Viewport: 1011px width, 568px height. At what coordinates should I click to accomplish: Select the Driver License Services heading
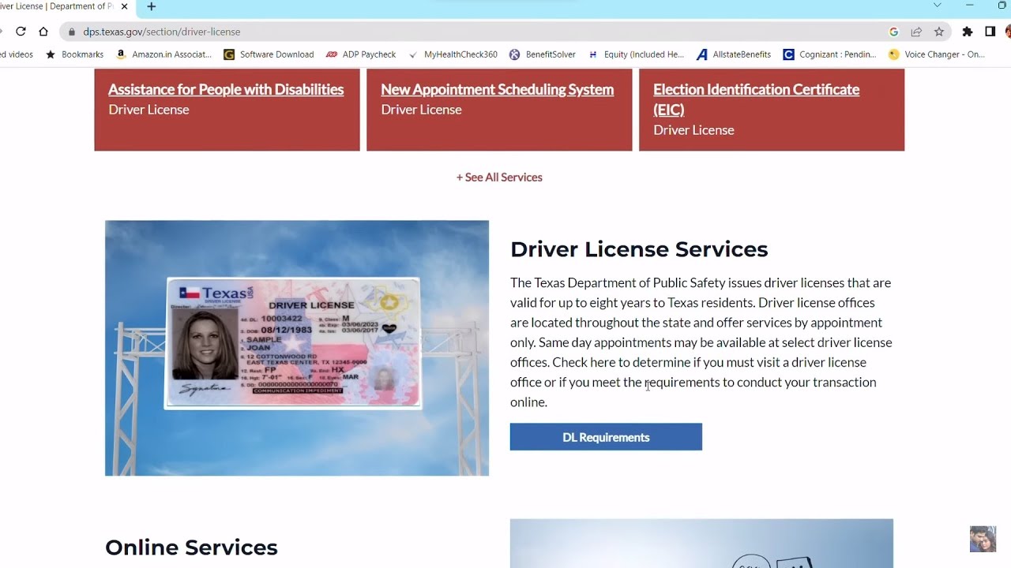tap(639, 249)
